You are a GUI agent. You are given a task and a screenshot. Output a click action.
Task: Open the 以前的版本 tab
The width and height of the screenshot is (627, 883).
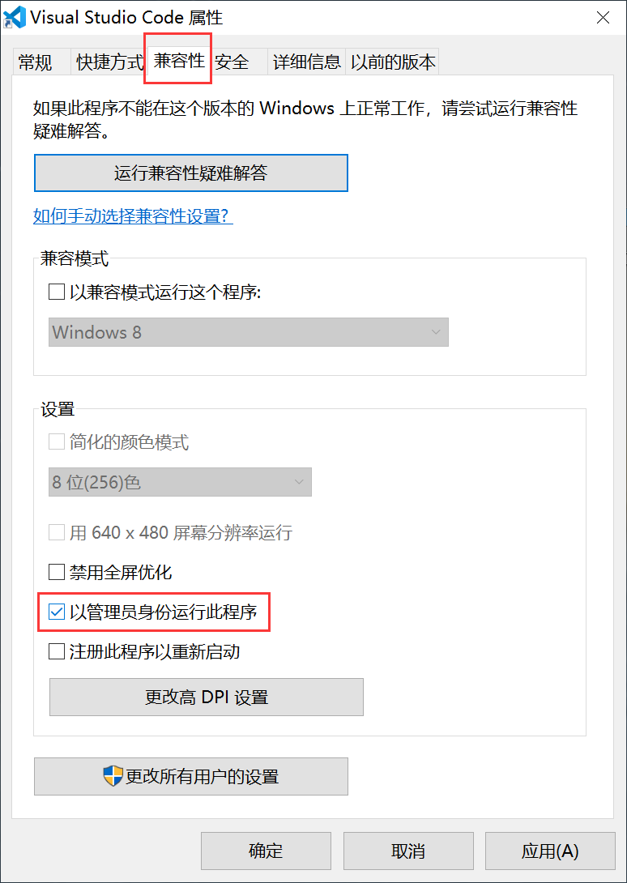pyautogui.click(x=393, y=62)
